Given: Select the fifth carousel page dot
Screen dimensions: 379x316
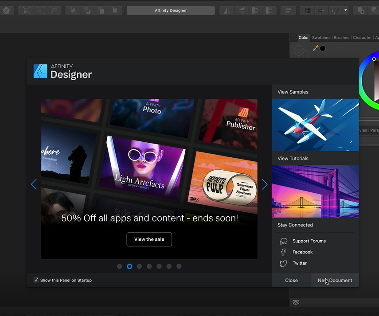Looking at the screenshot, I should (x=159, y=266).
